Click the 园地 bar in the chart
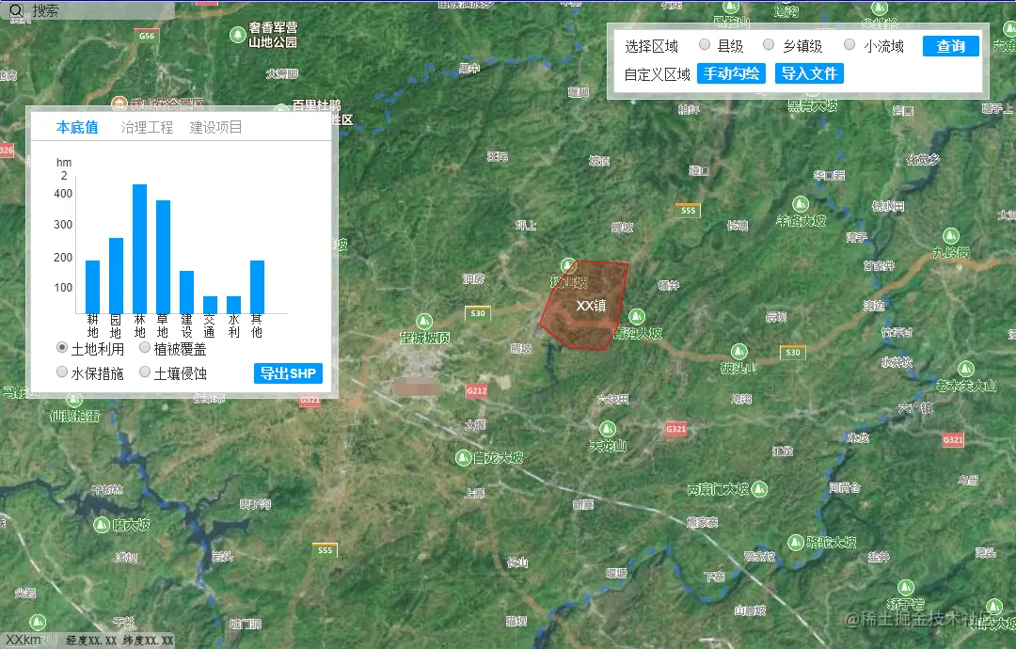The height and width of the screenshot is (649, 1016). click(x=116, y=276)
